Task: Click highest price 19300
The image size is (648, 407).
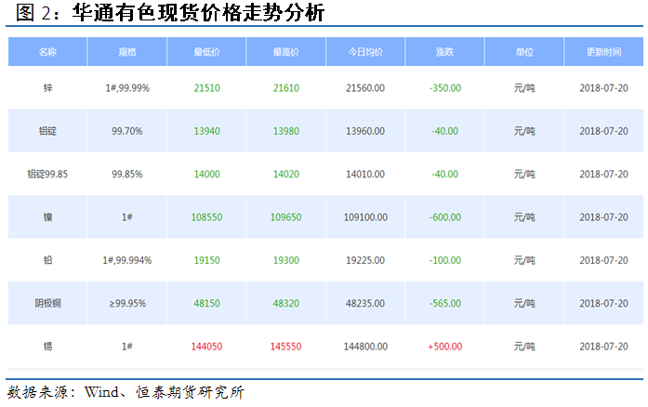Action: click(x=286, y=260)
